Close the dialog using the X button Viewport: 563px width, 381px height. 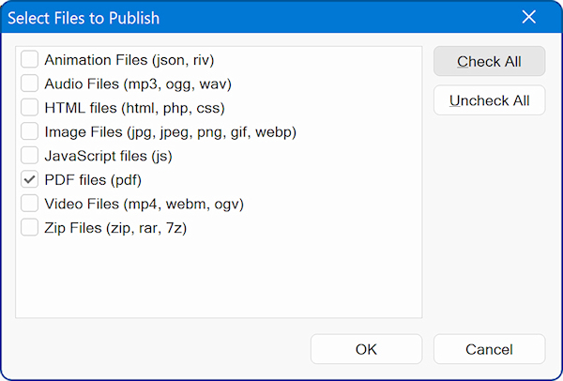click(529, 18)
